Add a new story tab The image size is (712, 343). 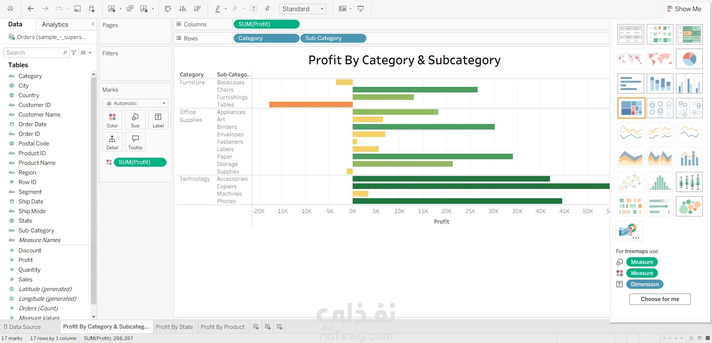point(280,327)
